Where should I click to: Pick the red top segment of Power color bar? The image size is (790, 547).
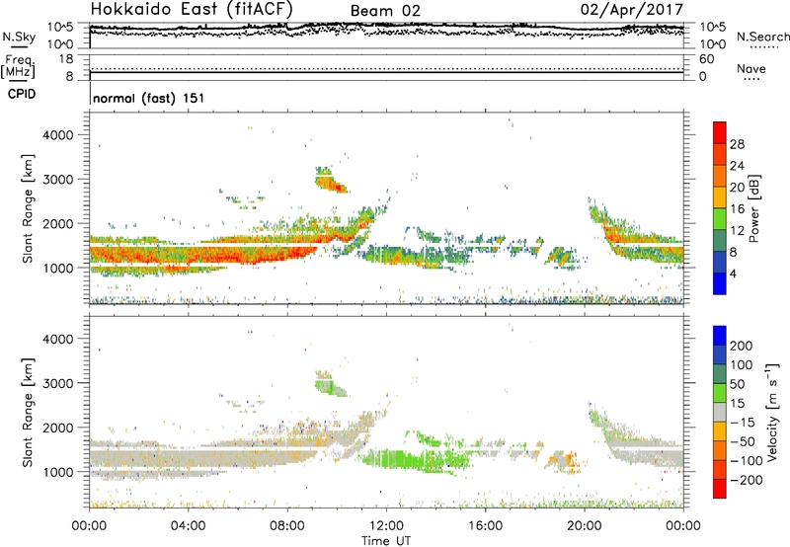point(720,132)
